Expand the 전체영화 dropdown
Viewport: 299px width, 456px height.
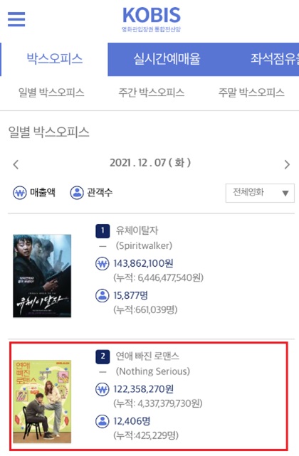pyautogui.click(x=260, y=193)
